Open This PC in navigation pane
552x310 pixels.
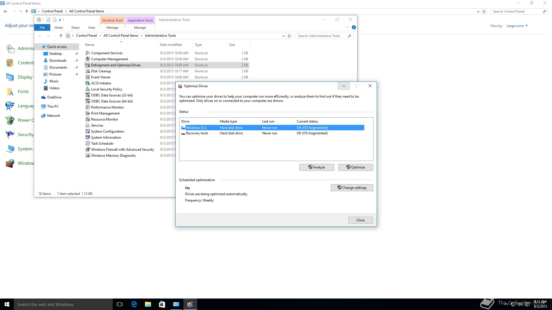tap(53, 106)
